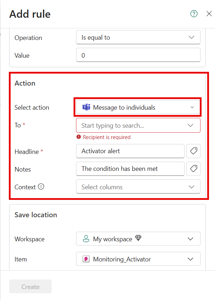Viewport: 215px width, 300px height.
Task: Click the premium diamond icon near My workspace
Action: [138, 238]
